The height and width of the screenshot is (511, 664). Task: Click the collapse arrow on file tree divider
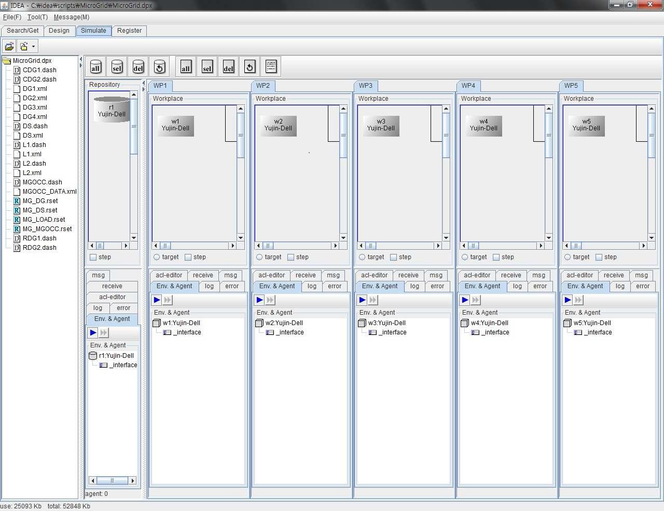pyautogui.click(x=80, y=59)
